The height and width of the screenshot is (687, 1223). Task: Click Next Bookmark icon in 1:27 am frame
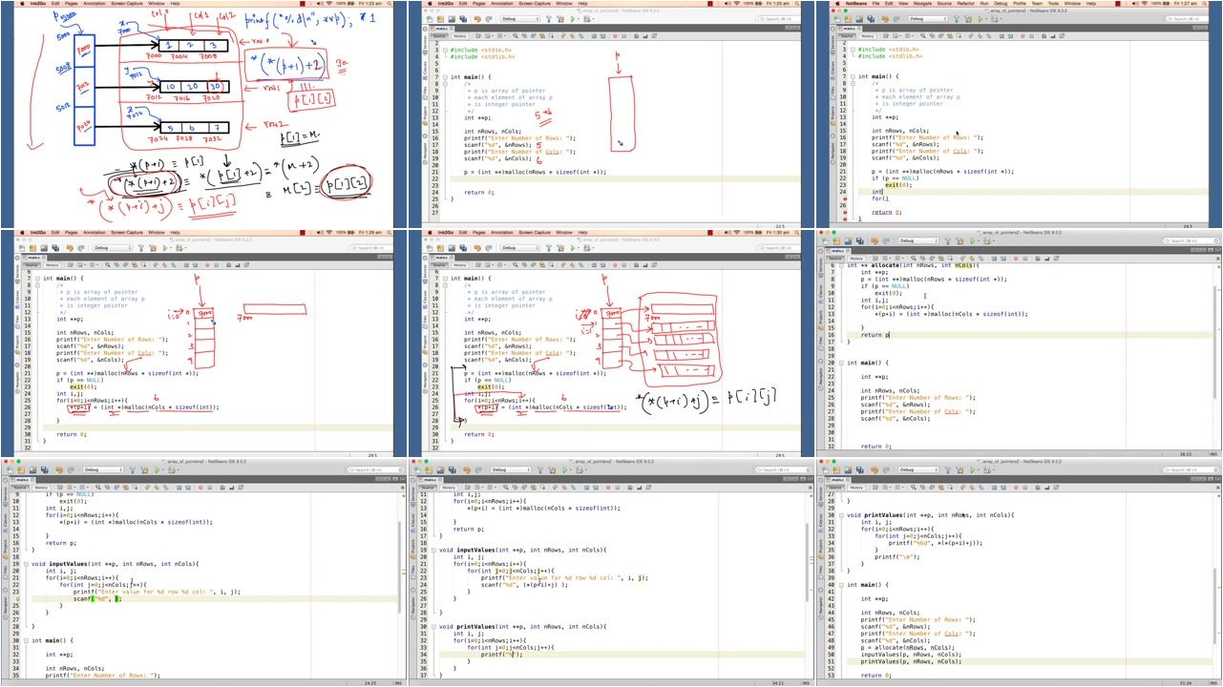(x=980, y=36)
